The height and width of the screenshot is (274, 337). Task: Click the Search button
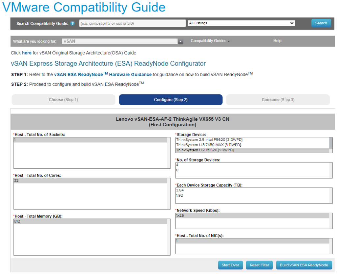tap(321, 23)
